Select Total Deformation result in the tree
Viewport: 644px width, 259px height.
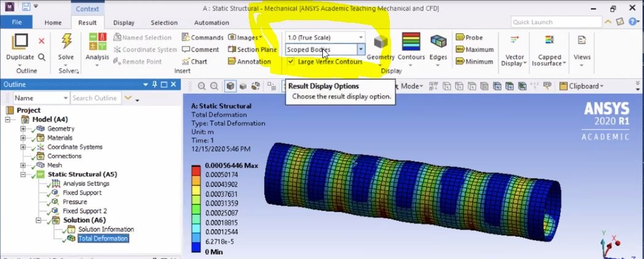tap(103, 239)
